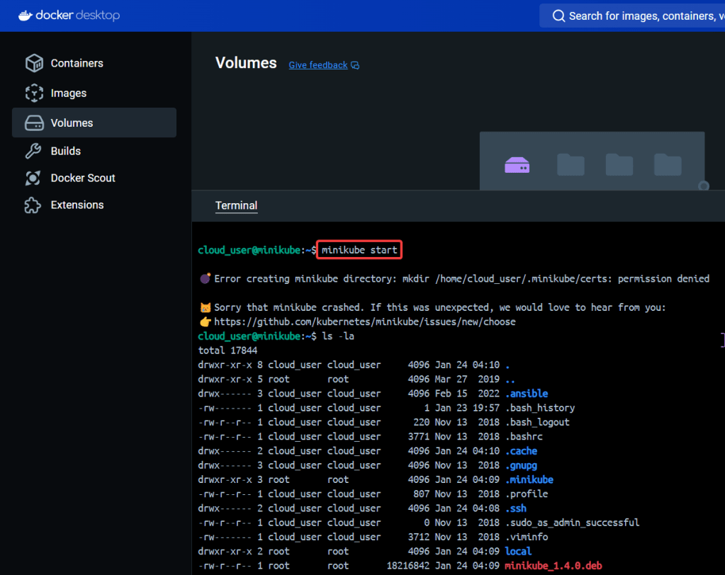The width and height of the screenshot is (725, 575).
Task: Click the magnifier icon in the search bar
Action: [558, 16]
